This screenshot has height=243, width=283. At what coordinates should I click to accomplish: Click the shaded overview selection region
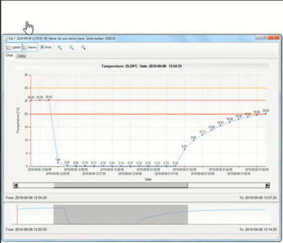point(120,215)
